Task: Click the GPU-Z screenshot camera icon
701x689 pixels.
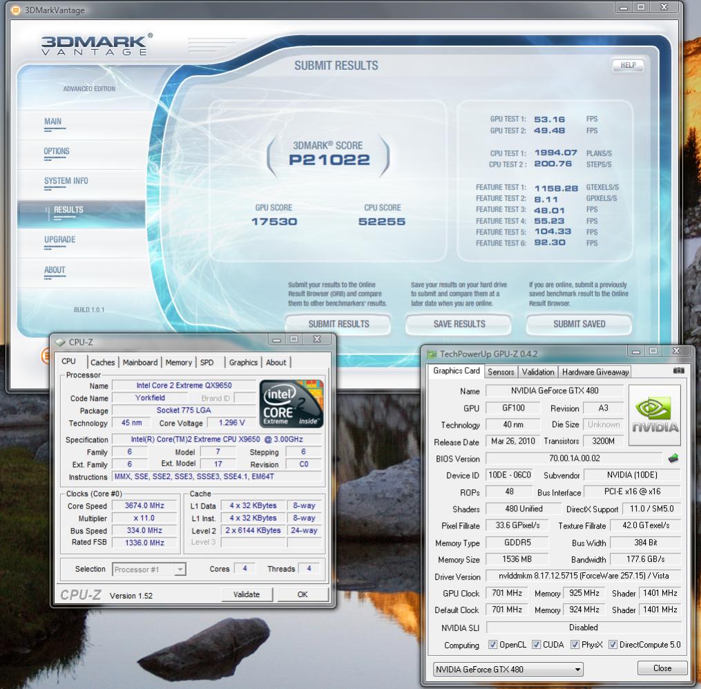Action: [x=678, y=370]
